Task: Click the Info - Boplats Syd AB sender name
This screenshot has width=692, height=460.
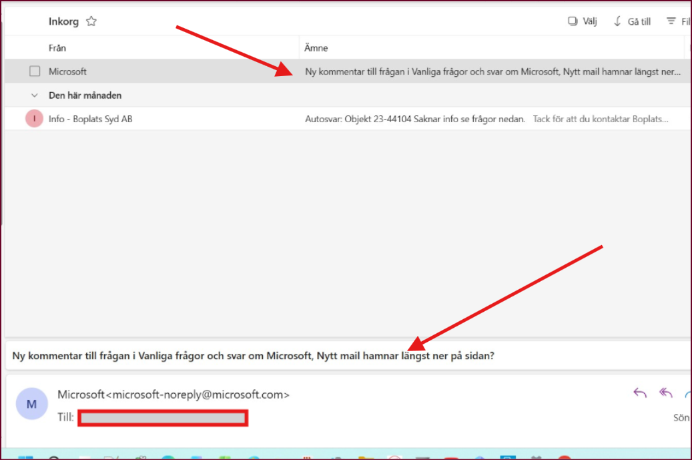Action: (91, 119)
